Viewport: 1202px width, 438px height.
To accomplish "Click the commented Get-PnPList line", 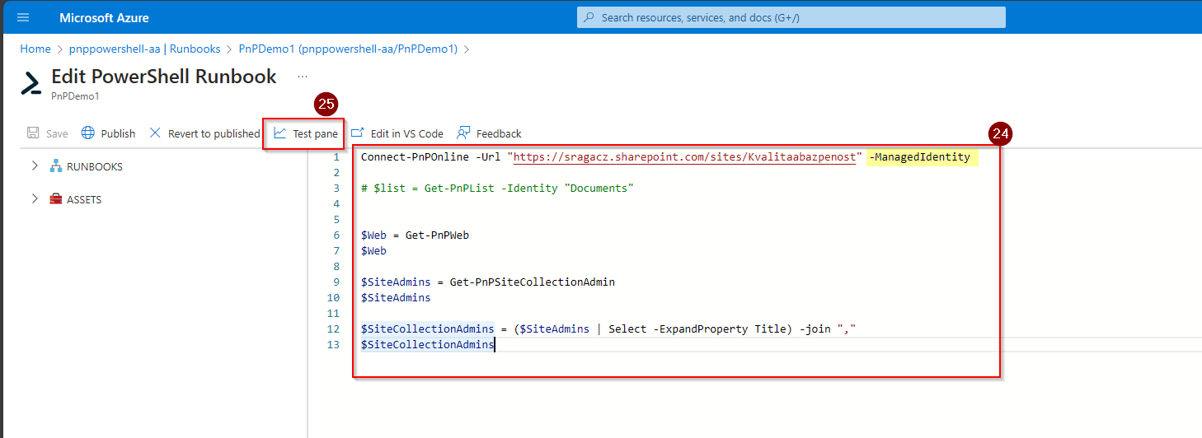I will 497,188.
